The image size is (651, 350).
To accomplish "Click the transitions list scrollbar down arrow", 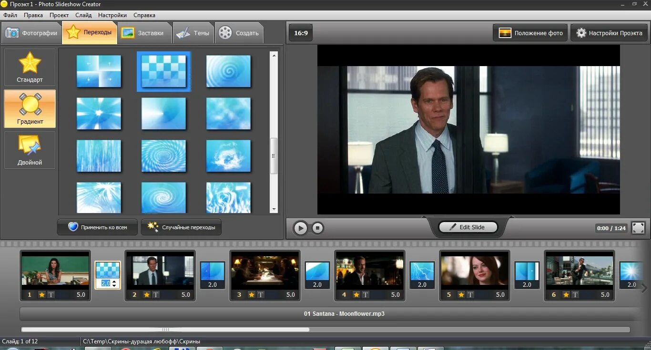I will click(x=274, y=209).
